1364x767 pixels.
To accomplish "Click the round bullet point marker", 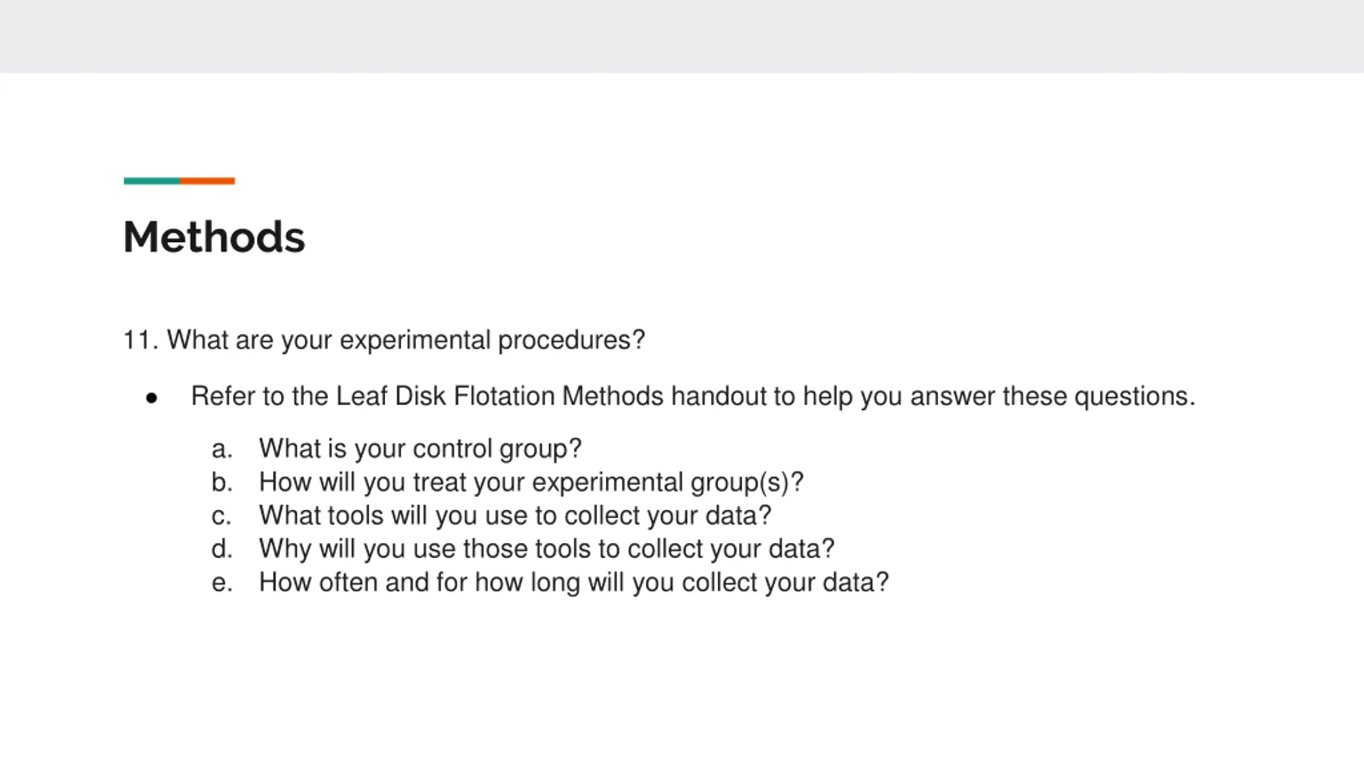I will point(151,398).
